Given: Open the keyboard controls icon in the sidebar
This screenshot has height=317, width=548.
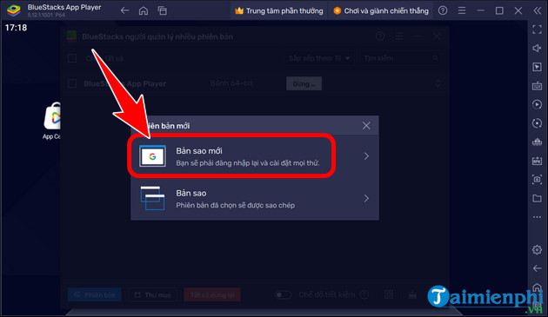Looking at the screenshot, I should [538, 85].
